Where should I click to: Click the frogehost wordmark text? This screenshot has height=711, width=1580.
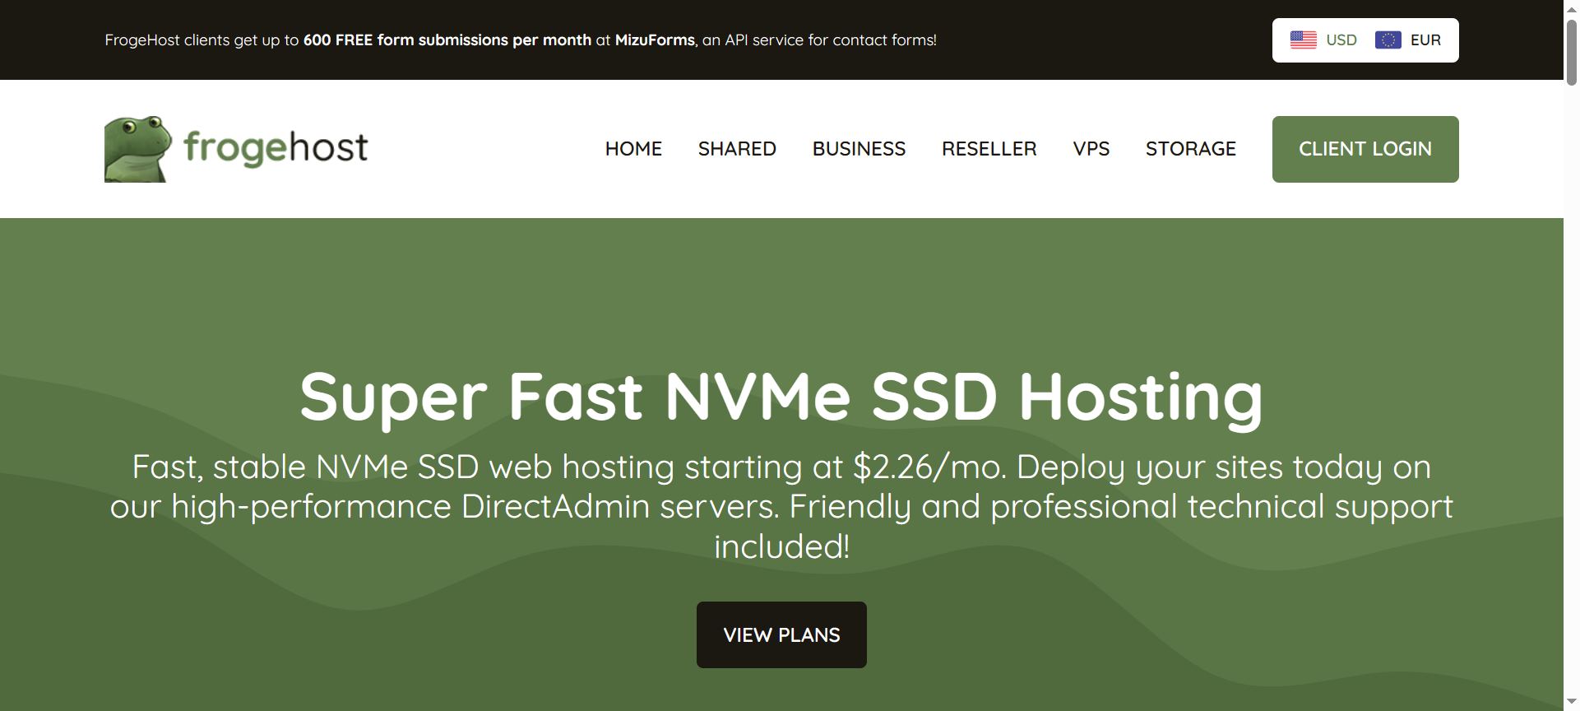tap(276, 148)
